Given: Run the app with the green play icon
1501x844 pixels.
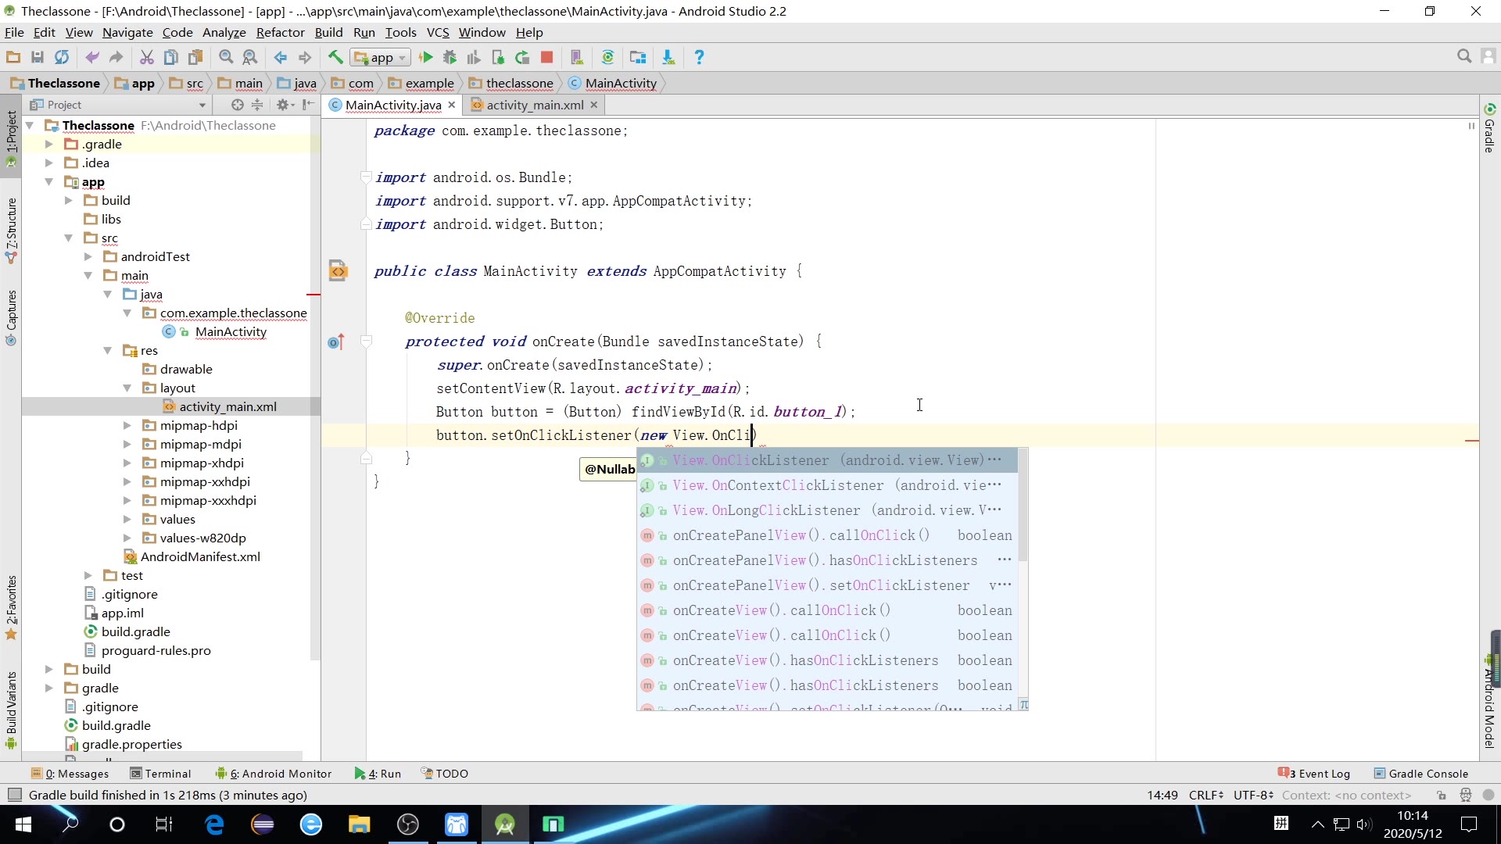Looking at the screenshot, I should point(426,57).
